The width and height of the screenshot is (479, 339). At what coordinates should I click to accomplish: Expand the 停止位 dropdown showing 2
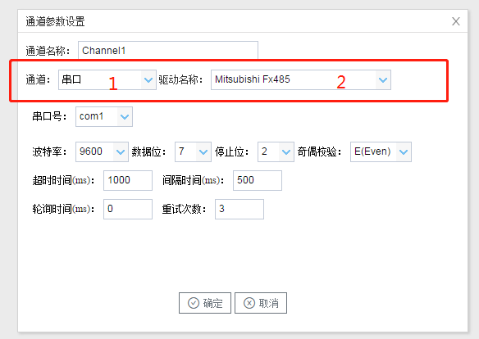click(276, 151)
